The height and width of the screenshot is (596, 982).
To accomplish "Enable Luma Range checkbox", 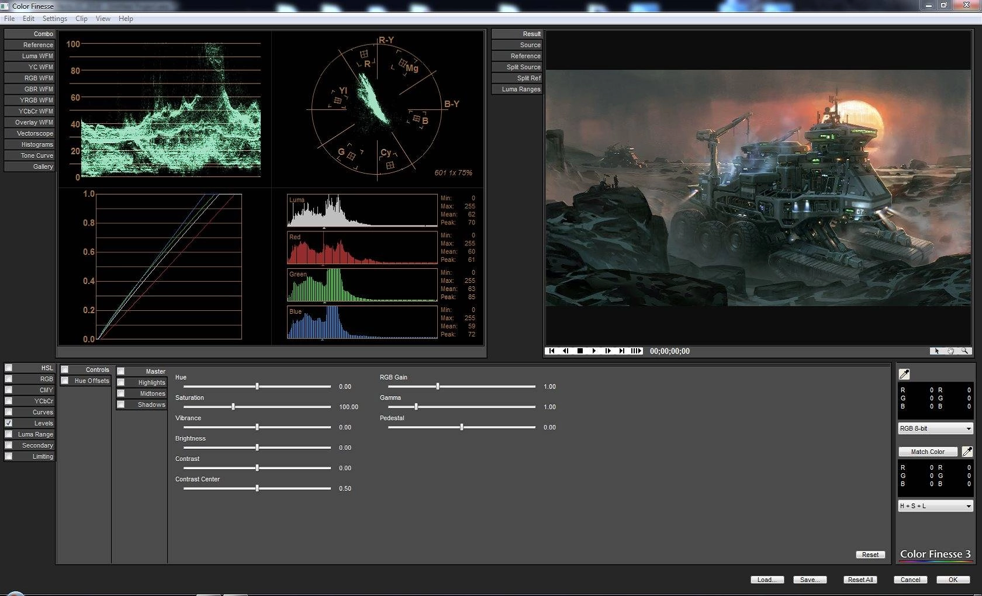I will (x=9, y=434).
